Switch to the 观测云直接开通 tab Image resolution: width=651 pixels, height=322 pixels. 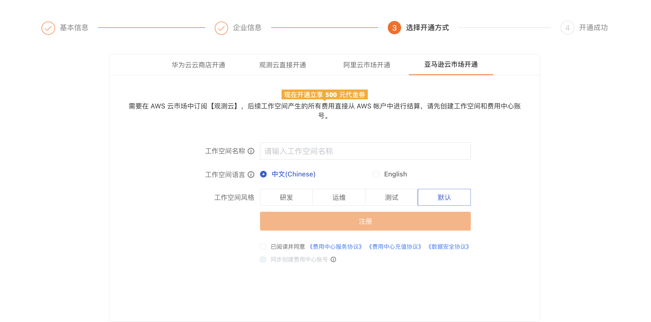coord(283,65)
